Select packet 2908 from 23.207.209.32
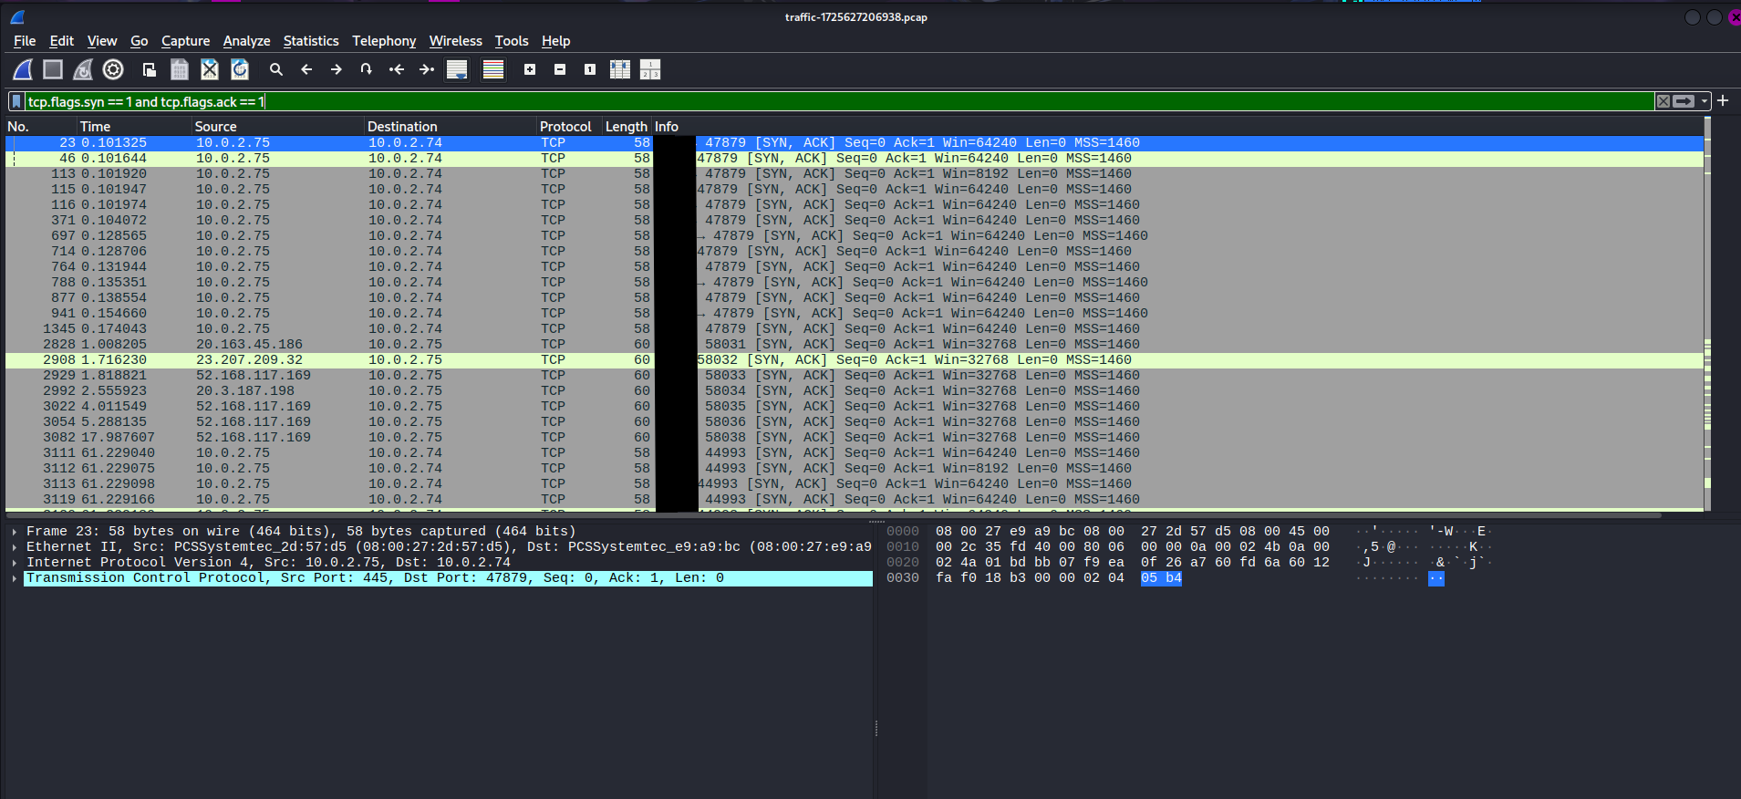 (855, 359)
